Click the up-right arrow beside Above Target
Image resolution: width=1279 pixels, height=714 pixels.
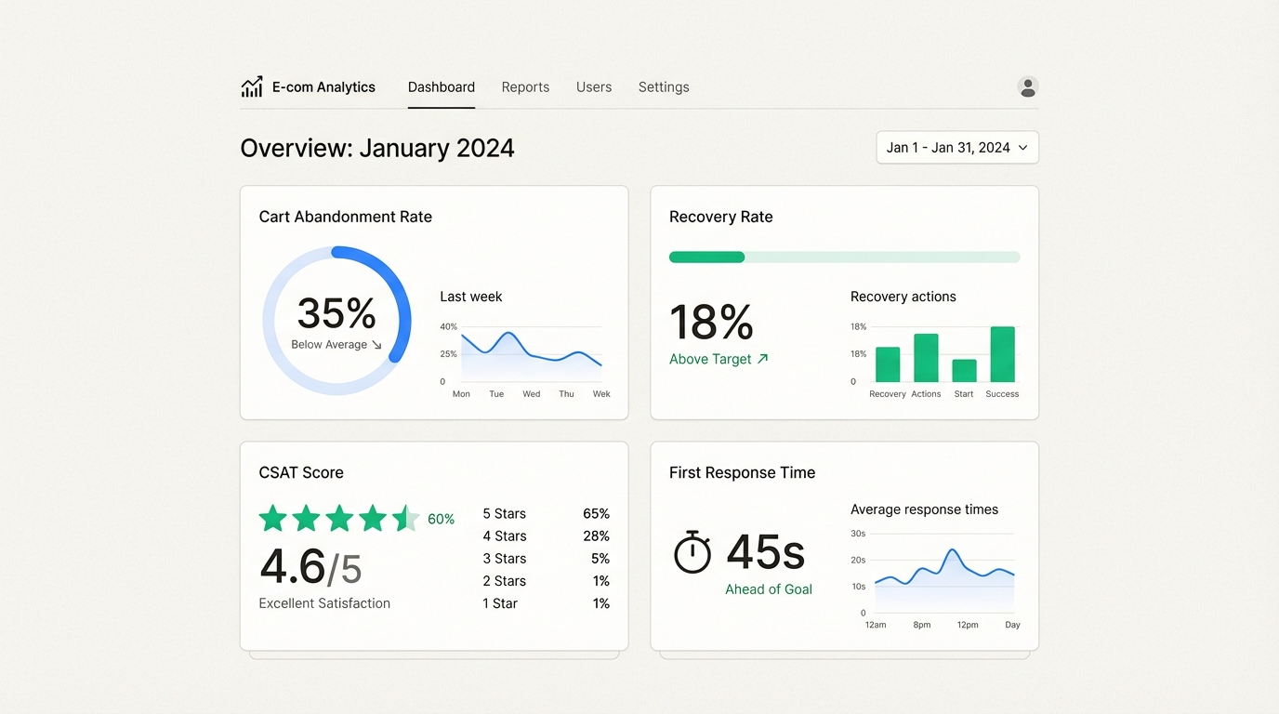pyautogui.click(x=762, y=359)
